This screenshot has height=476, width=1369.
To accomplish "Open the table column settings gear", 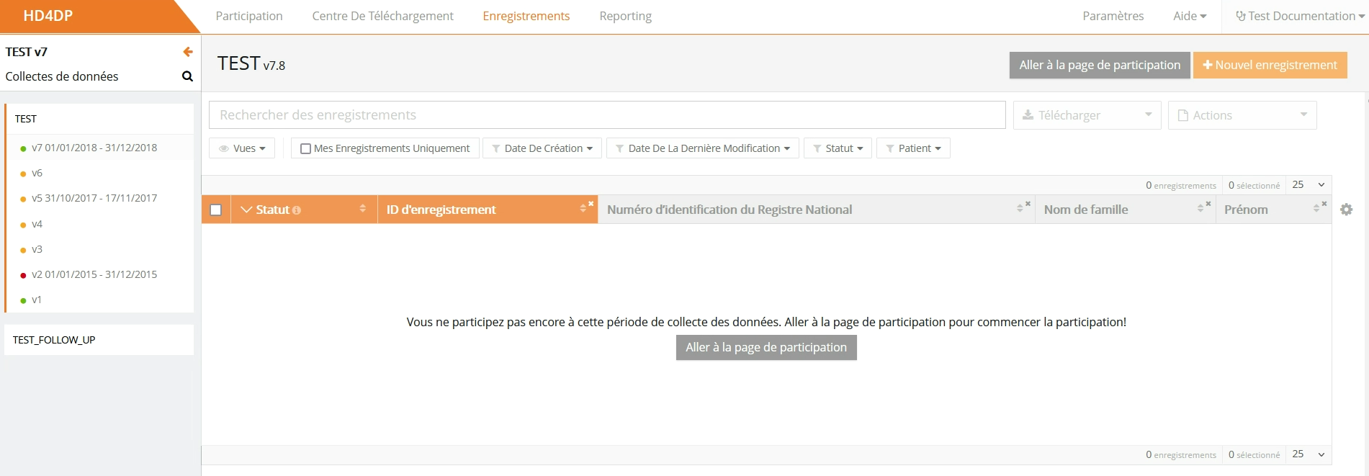I will pos(1346,210).
